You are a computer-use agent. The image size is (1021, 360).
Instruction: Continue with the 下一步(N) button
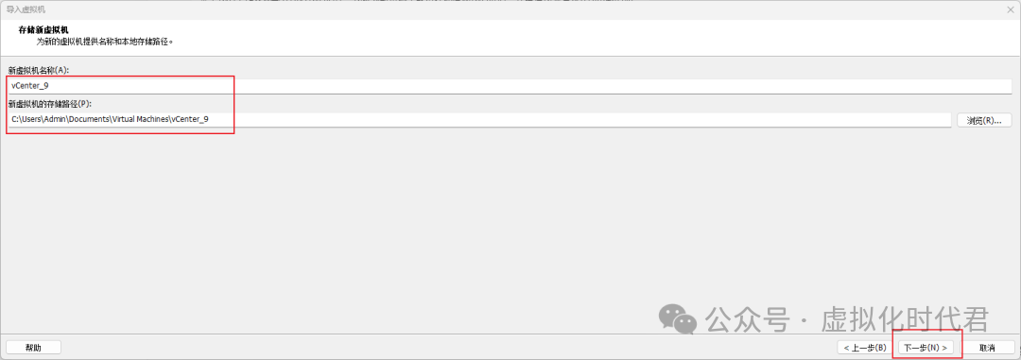tap(926, 348)
